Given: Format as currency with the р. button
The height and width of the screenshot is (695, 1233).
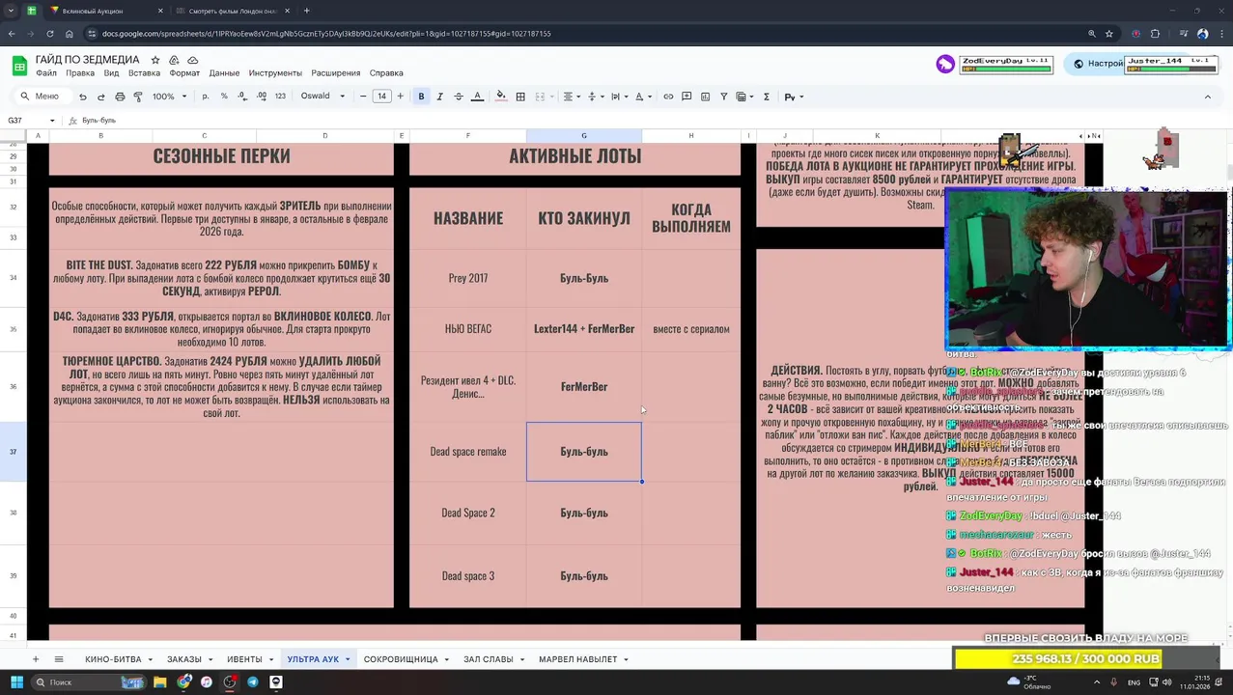Looking at the screenshot, I should pos(206,97).
